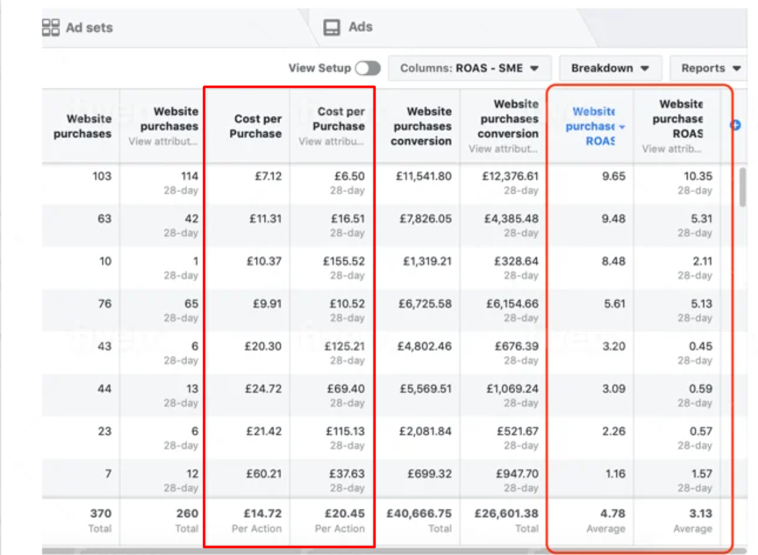758x555 pixels.
Task: Click View attribution link under Cost per Purchase
Action: coord(331,142)
